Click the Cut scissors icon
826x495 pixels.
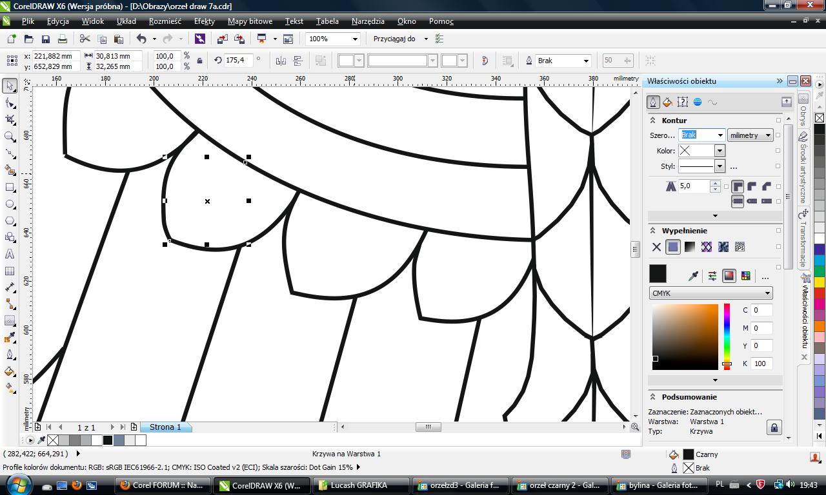point(85,39)
